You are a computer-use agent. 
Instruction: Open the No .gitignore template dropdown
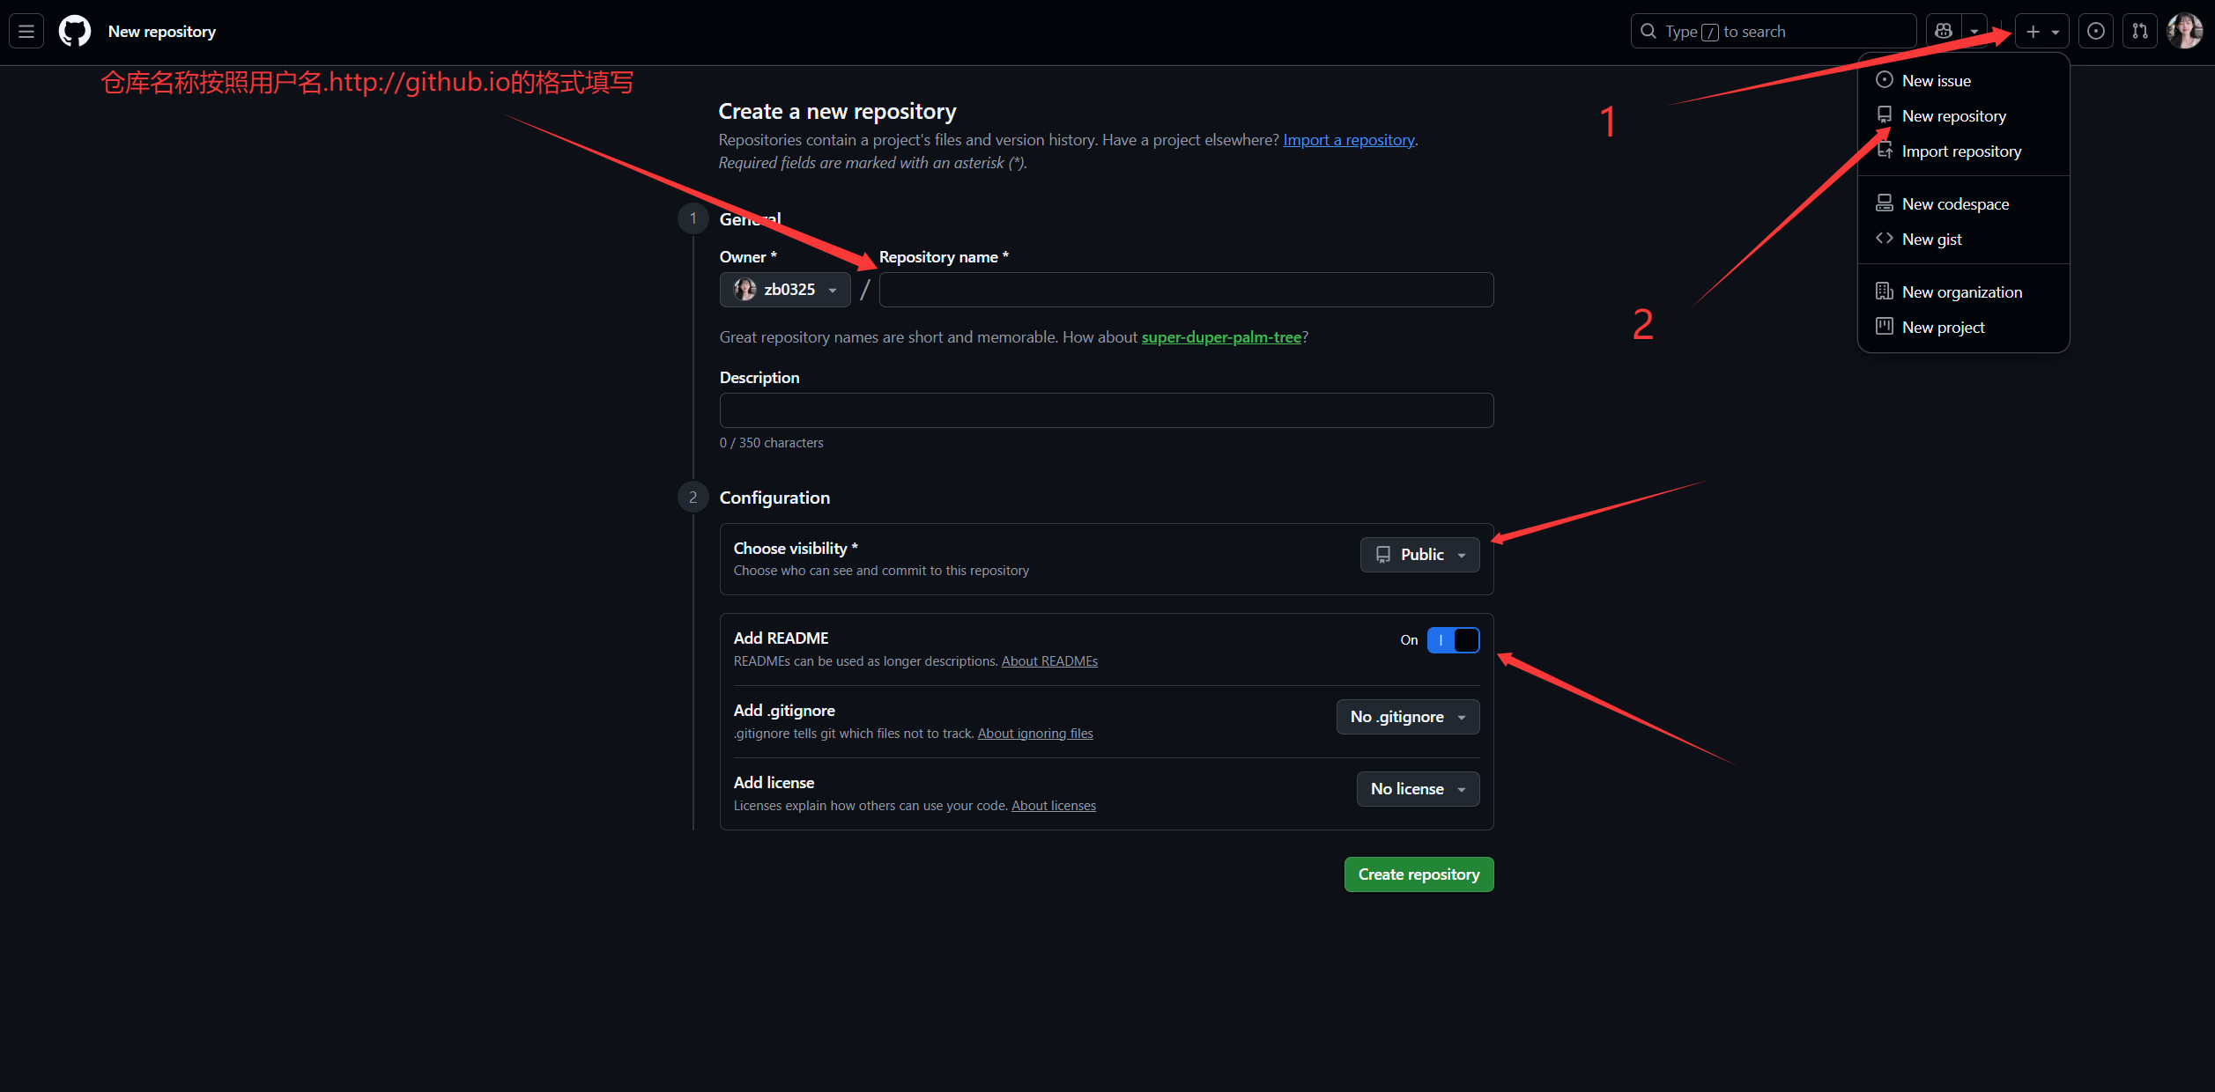tap(1407, 717)
